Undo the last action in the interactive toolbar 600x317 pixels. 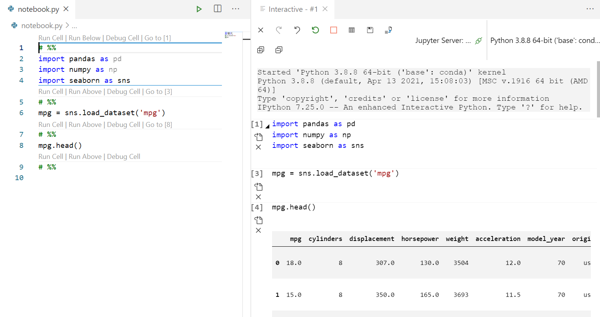coord(297,30)
